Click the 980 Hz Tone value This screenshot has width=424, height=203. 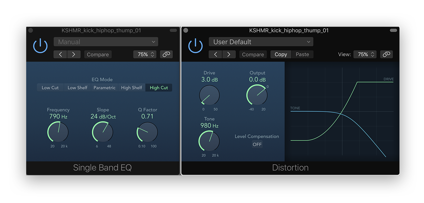coord(210,125)
